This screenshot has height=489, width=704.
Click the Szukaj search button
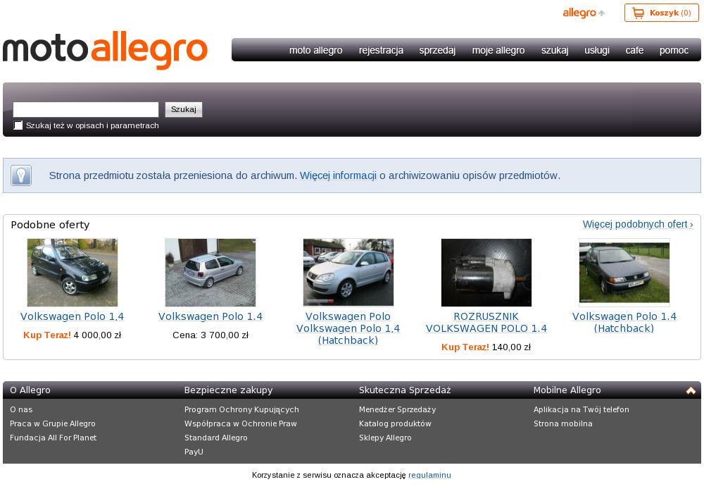(184, 109)
